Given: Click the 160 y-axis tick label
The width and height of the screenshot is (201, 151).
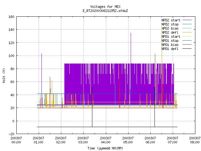Looking at the screenshot, I should [11, 17].
